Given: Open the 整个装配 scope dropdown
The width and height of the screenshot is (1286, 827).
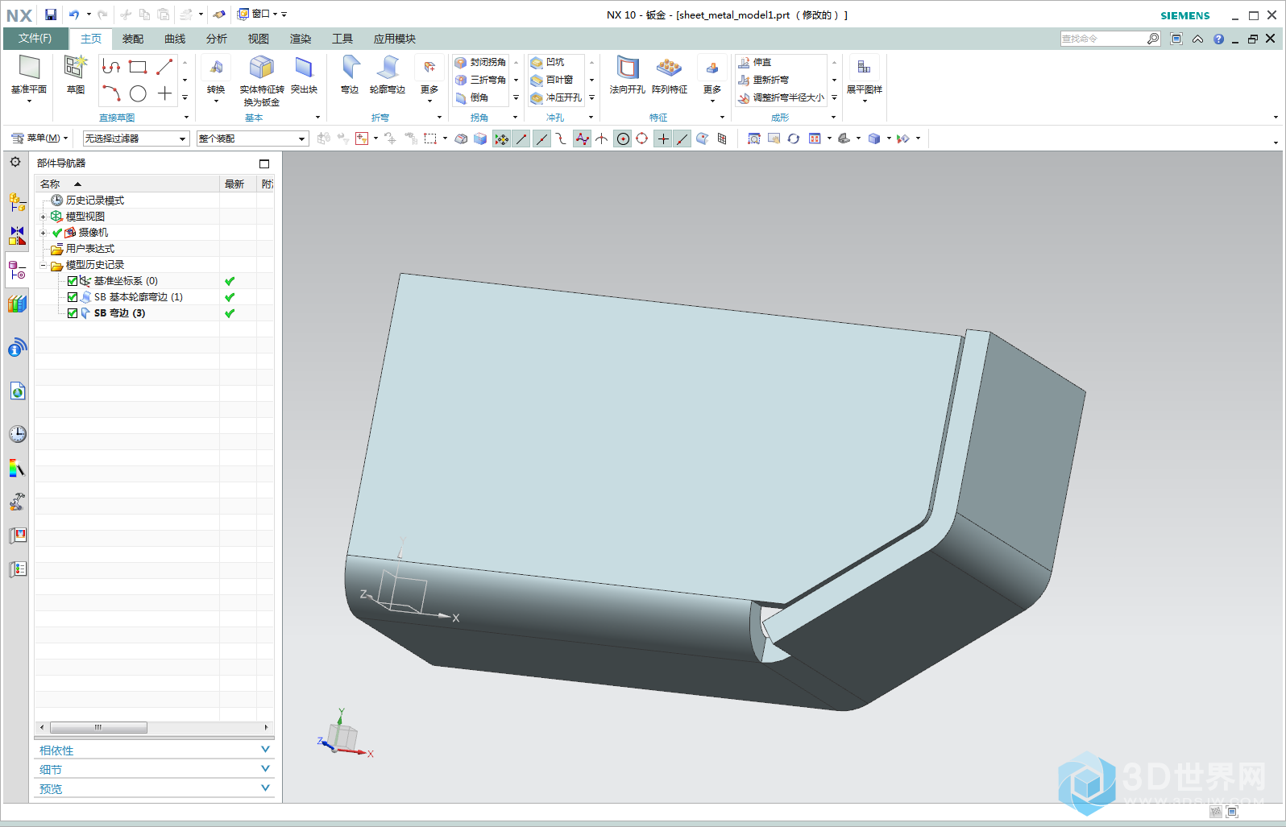Looking at the screenshot, I should [x=252, y=139].
